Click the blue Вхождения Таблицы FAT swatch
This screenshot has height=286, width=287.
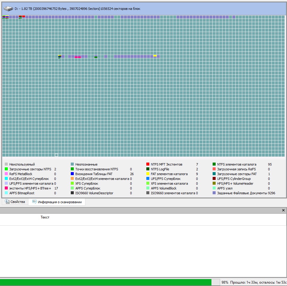[72, 174]
